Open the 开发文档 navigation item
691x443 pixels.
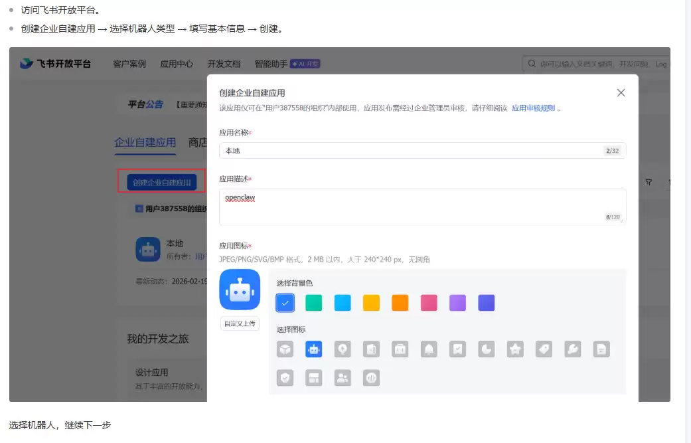pos(224,64)
